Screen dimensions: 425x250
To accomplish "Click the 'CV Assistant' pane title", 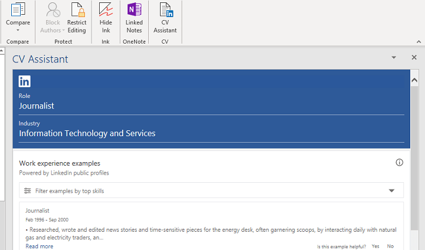I will (40, 59).
